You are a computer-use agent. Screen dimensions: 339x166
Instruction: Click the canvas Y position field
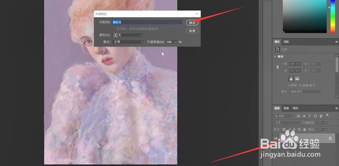tap(315, 71)
